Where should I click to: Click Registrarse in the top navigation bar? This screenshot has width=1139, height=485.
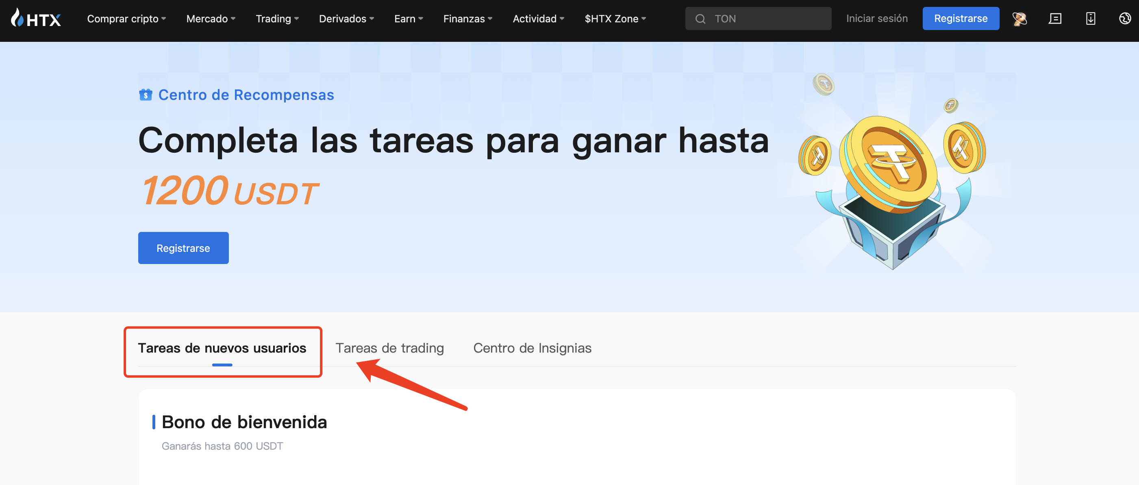click(x=961, y=19)
